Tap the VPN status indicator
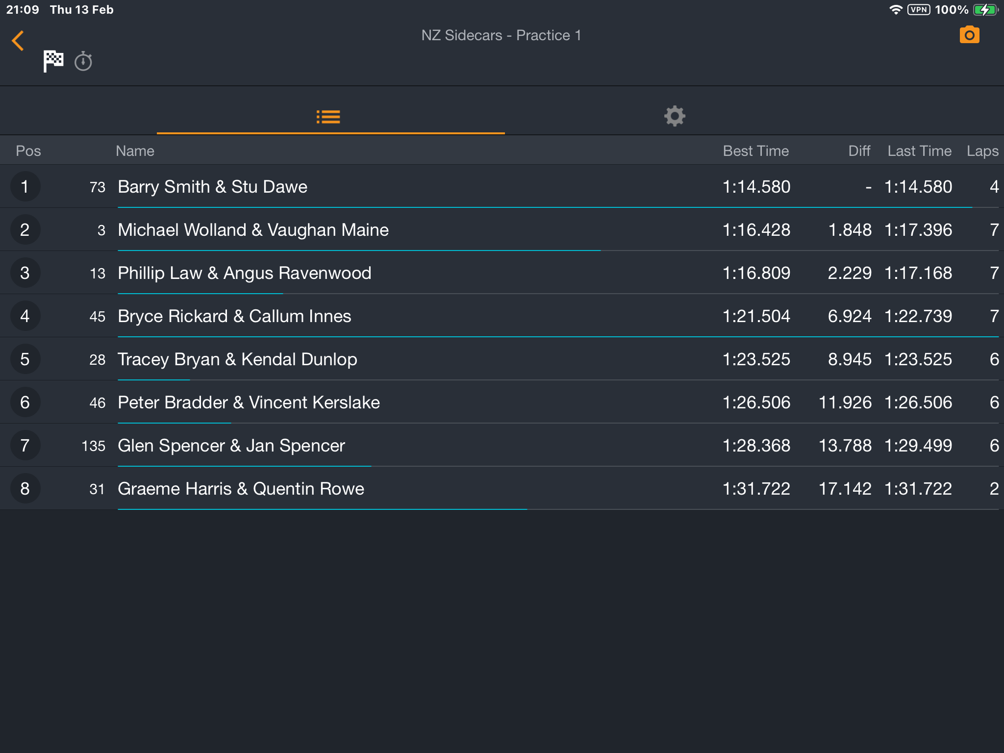The height and width of the screenshot is (753, 1004). pyautogui.click(x=919, y=9)
